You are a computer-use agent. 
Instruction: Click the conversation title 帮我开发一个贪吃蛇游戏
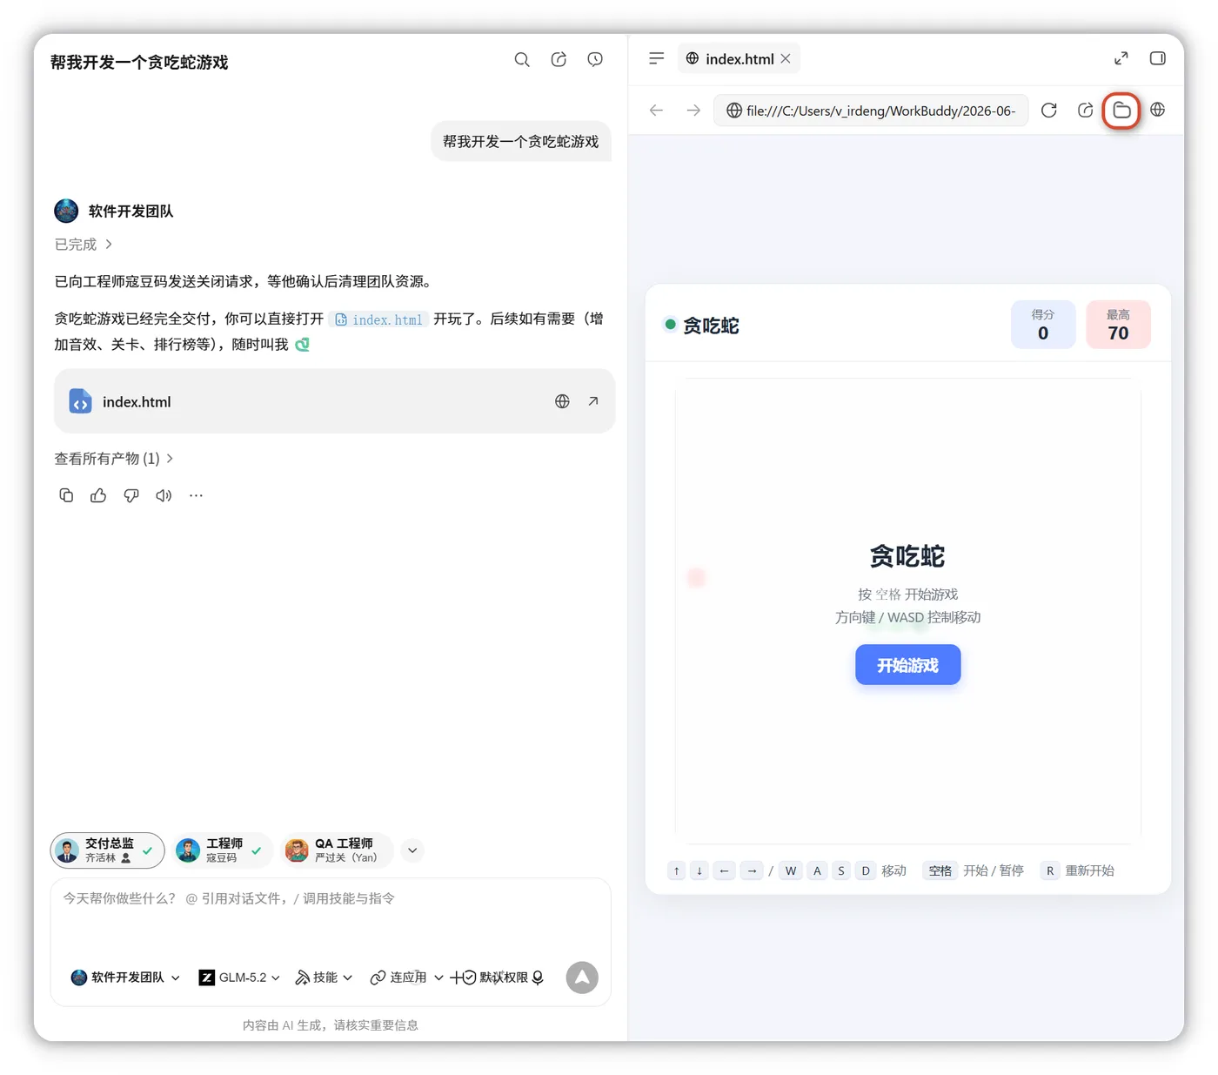(x=139, y=62)
